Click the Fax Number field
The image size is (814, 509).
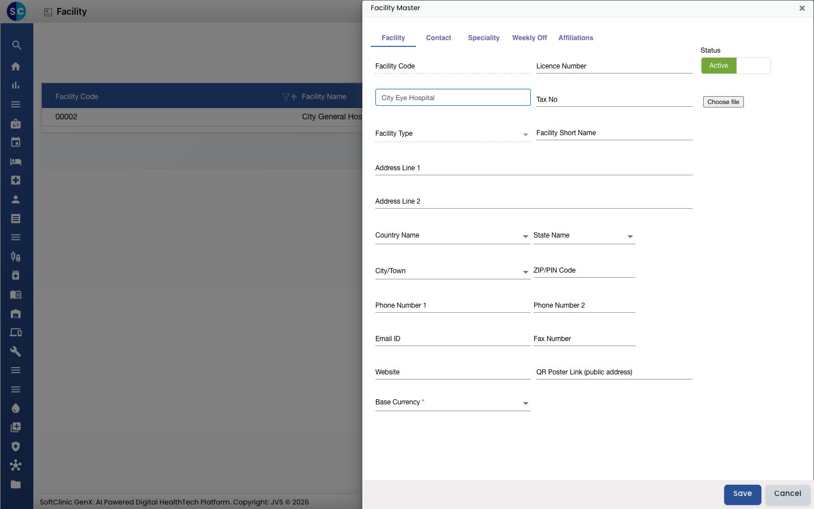pos(584,339)
